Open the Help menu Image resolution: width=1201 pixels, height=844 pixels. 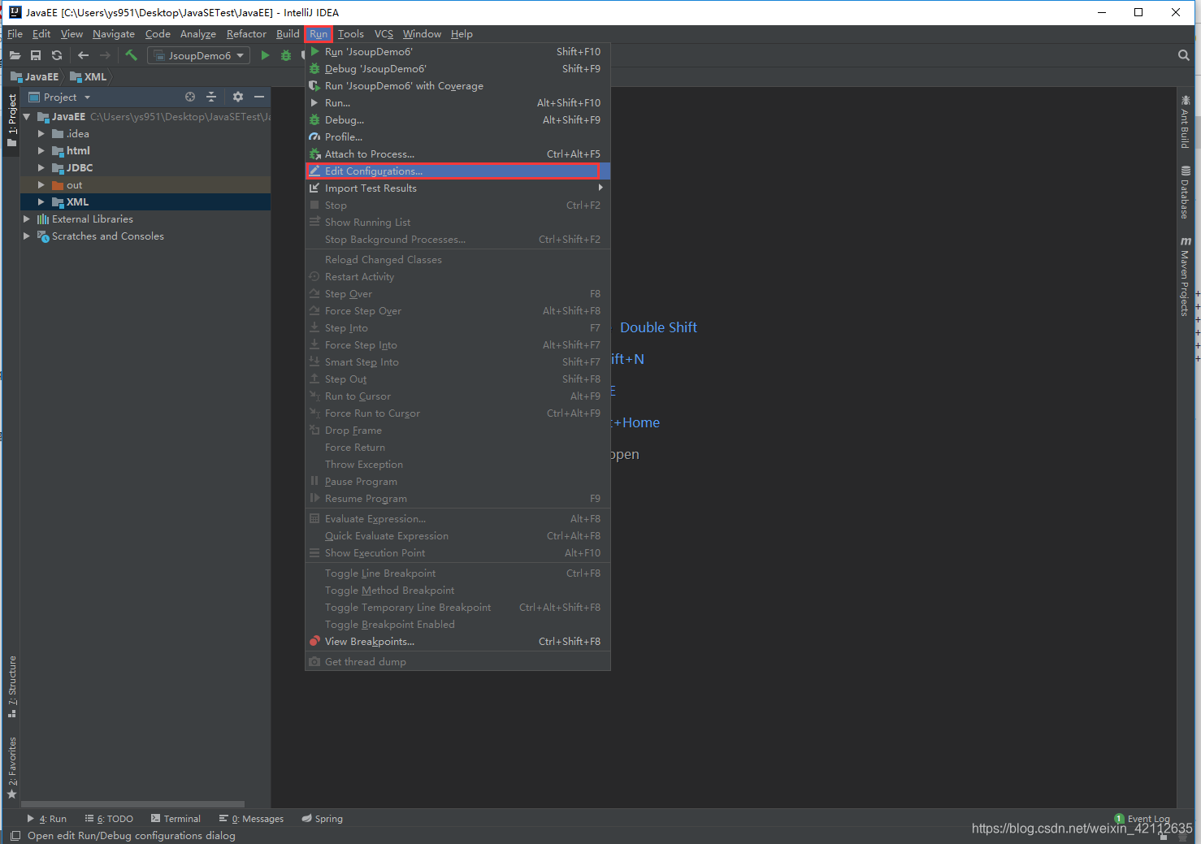point(462,34)
